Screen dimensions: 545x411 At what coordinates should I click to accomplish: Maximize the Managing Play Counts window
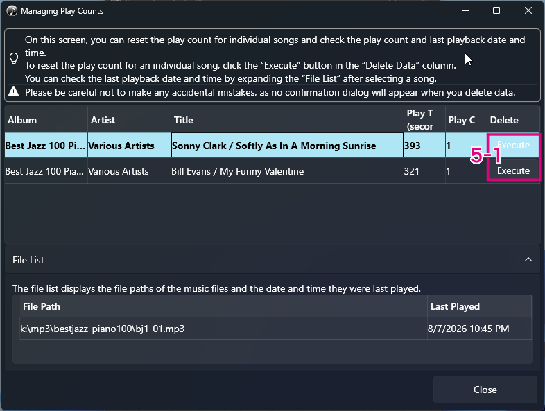click(x=496, y=11)
